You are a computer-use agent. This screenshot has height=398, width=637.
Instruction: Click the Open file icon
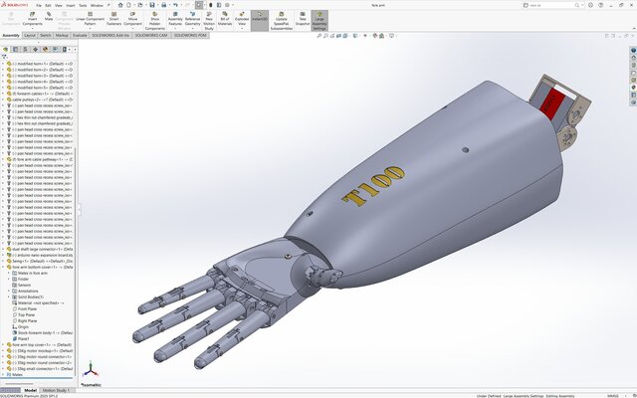[140, 5]
